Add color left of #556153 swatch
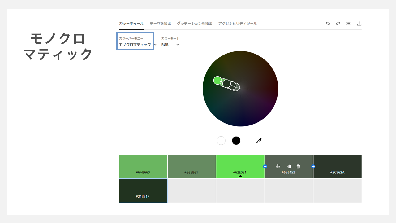 (x=265, y=167)
